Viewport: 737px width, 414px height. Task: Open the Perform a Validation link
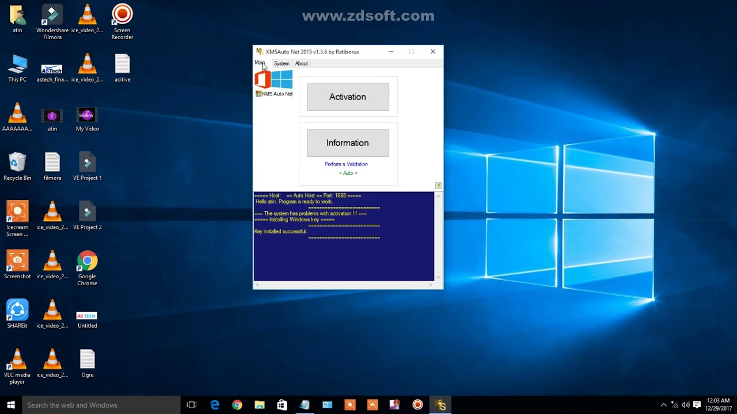pyautogui.click(x=346, y=164)
